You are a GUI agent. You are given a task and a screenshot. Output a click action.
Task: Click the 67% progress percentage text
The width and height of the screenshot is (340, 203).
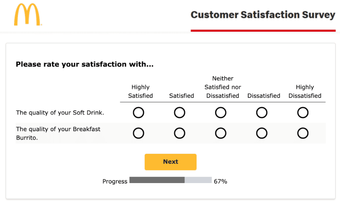click(x=220, y=181)
